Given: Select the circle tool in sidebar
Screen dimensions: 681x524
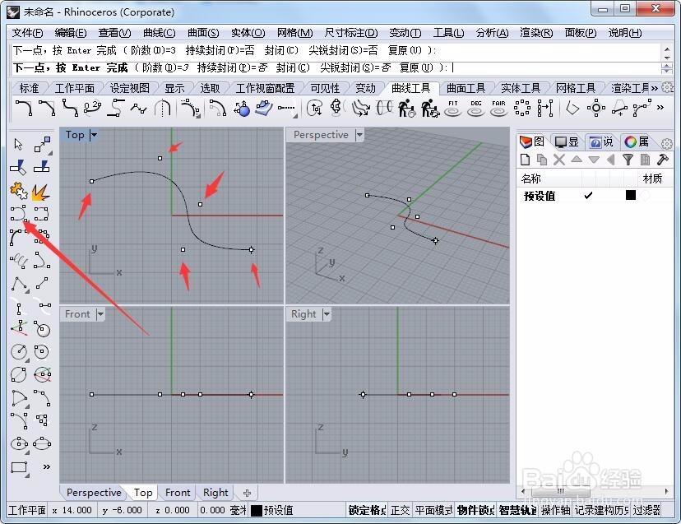Looking at the screenshot, I should (x=19, y=351).
